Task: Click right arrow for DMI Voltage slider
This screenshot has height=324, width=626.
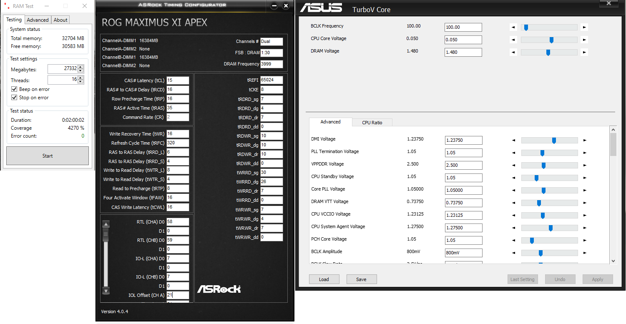Action: click(585, 141)
